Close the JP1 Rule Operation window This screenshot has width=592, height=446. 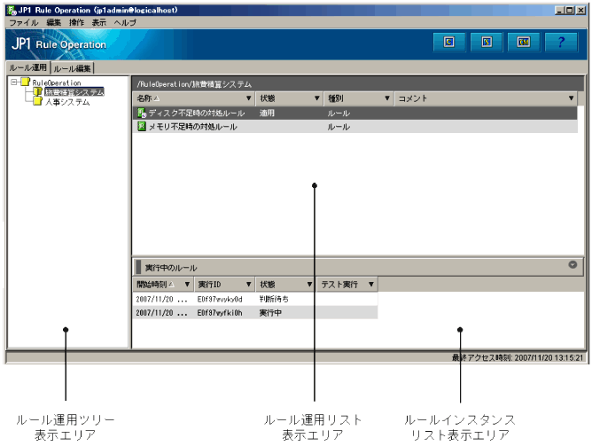[x=580, y=11]
